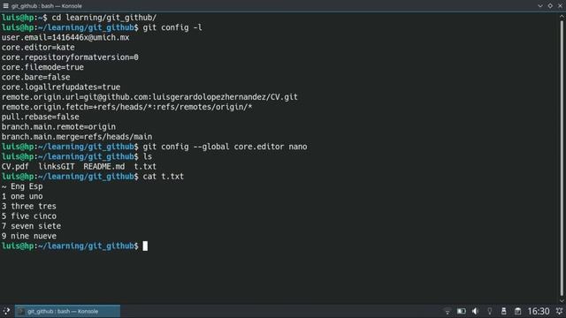This screenshot has width=566, height=318.
Task: Click the 'git config --global core.editor nano' command
Action: coord(225,147)
